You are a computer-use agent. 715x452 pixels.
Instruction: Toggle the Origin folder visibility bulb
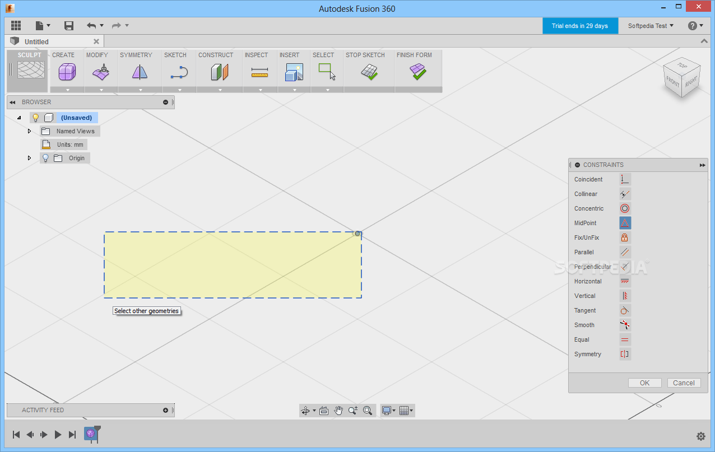46,158
